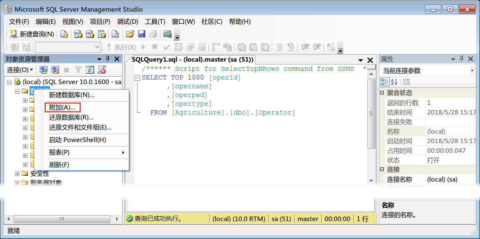
Task: Pin the Object Explorer (对象资源管理器) panel
Action: click(x=107, y=59)
